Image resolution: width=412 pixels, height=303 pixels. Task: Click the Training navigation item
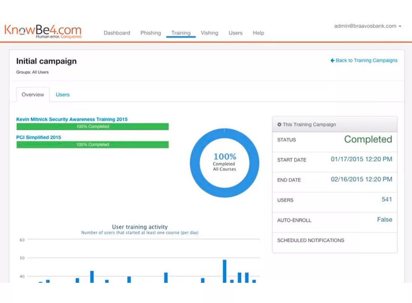click(x=181, y=33)
